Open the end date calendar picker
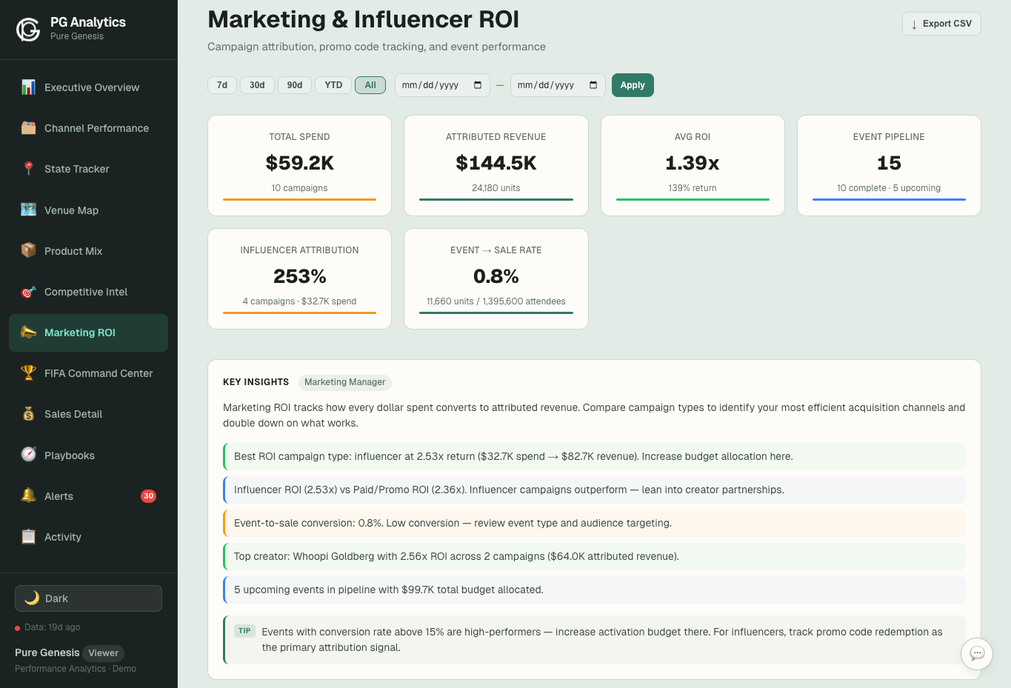Screen dimensions: 1011x688 tap(593, 84)
